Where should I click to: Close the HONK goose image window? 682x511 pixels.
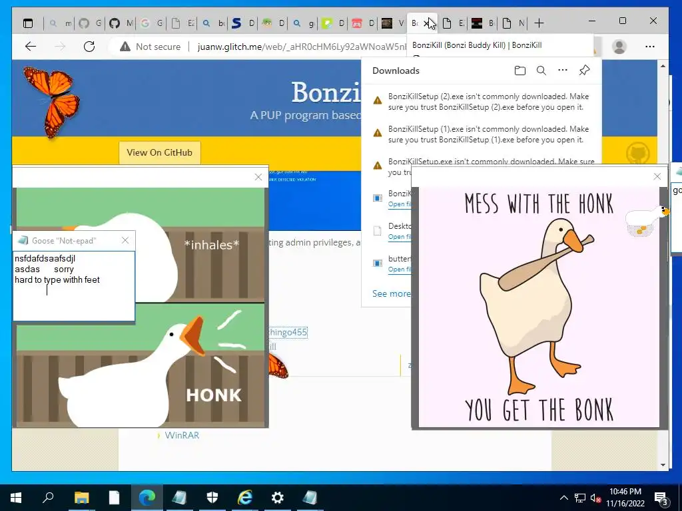pos(258,177)
